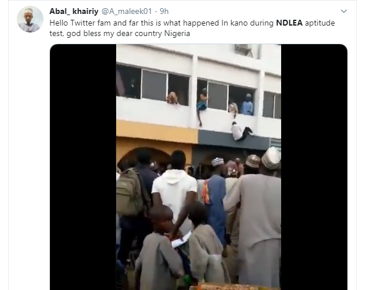
Task: Open the @A_maleek01 handle link
Action: [x=127, y=11]
